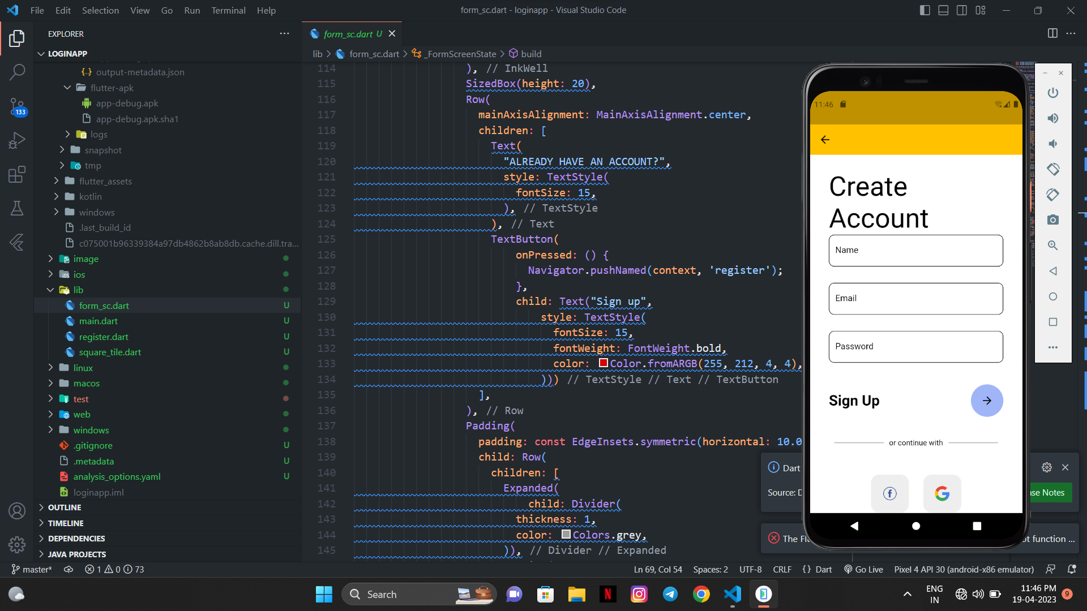1087x611 pixels.
Task: Click emulator volume up button
Action: click(1053, 118)
